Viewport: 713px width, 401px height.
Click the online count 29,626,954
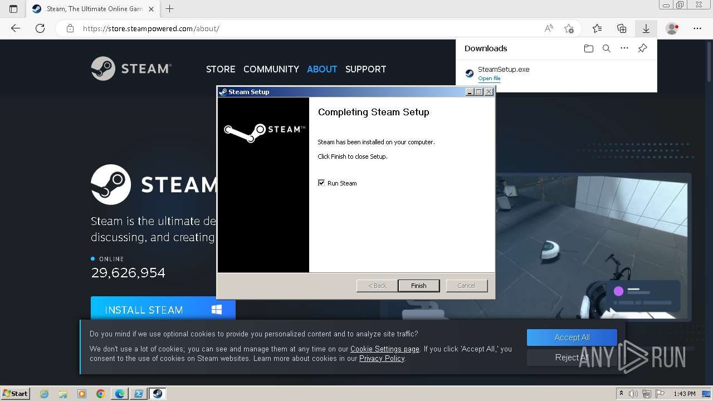pyautogui.click(x=128, y=273)
